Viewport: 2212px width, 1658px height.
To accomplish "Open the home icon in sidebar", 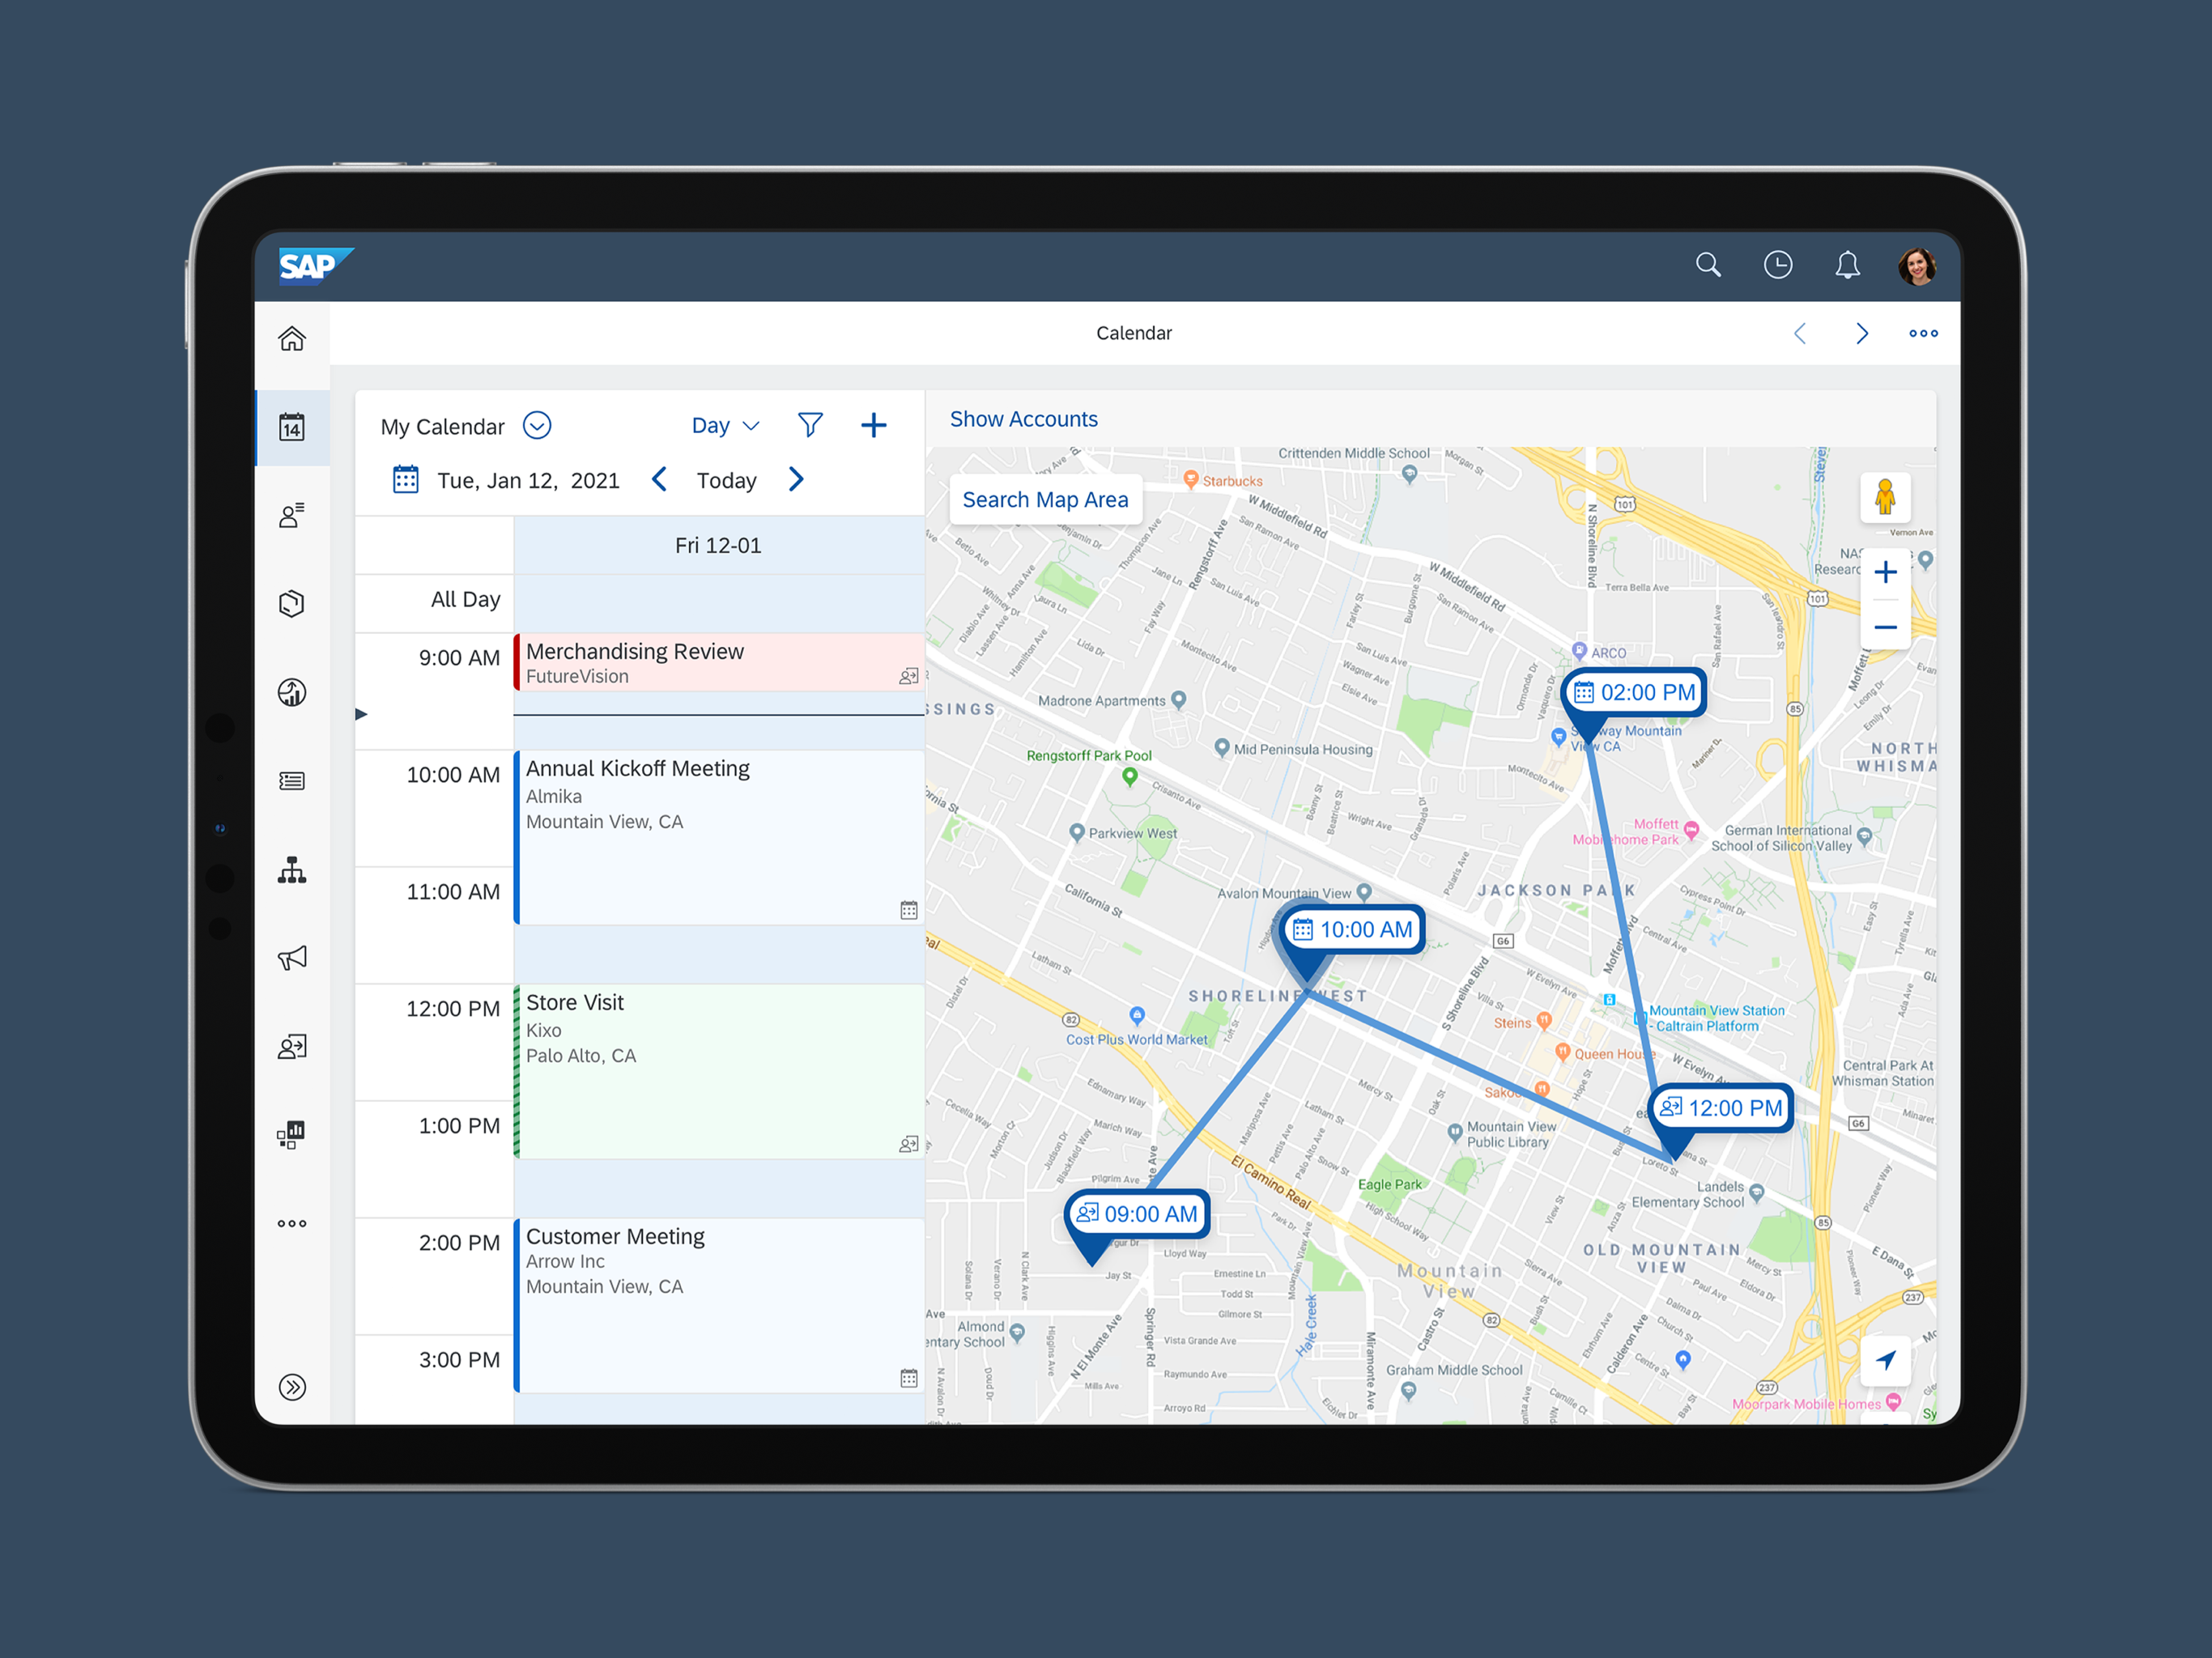I will (x=292, y=339).
